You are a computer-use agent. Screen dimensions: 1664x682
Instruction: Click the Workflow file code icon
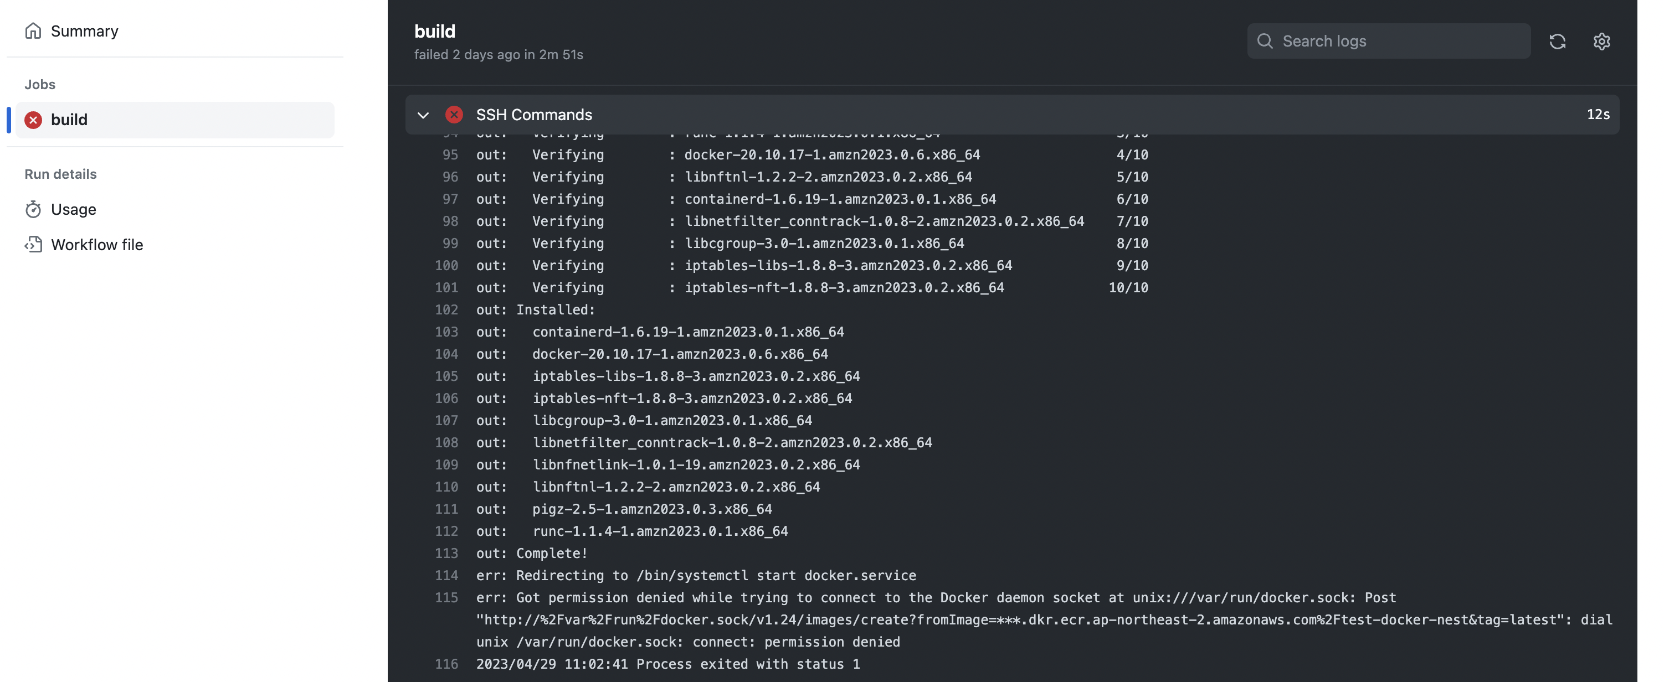(x=33, y=245)
